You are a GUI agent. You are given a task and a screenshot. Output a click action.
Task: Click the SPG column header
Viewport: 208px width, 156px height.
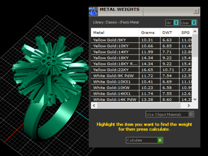(x=185, y=32)
